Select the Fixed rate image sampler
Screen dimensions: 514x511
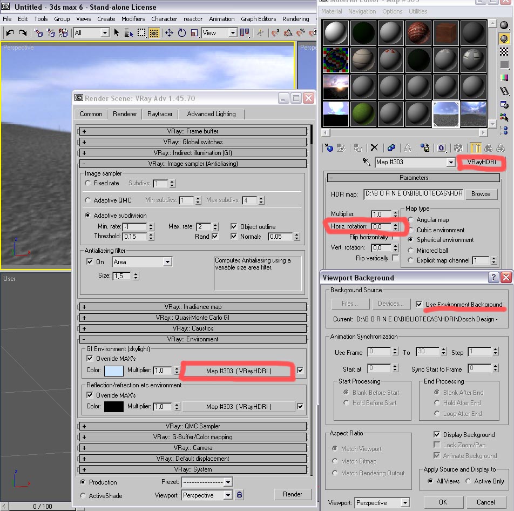87,183
